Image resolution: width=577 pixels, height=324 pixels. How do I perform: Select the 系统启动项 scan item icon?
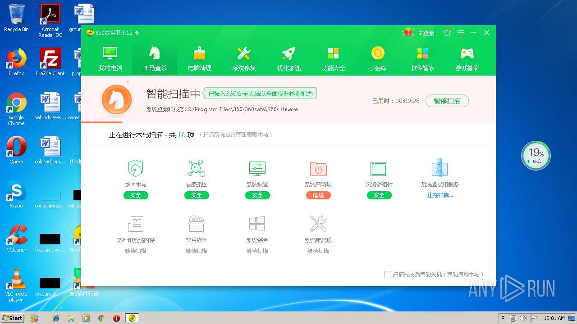coord(318,169)
